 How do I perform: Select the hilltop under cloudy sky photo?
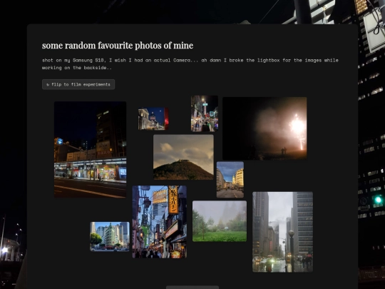pos(183,157)
